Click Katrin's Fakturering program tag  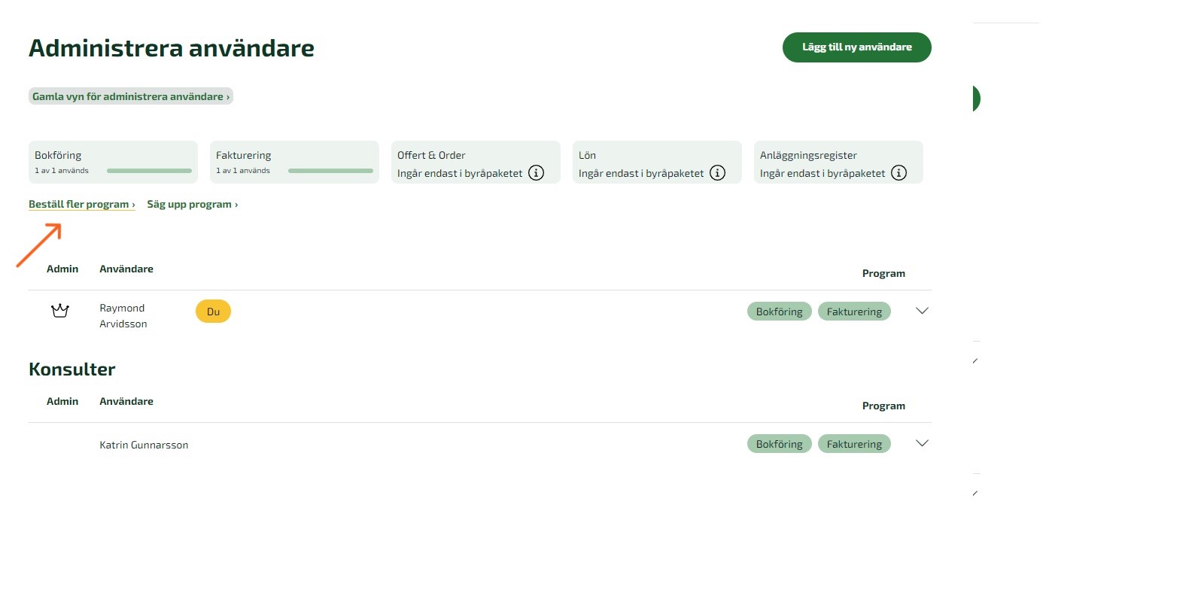click(854, 444)
